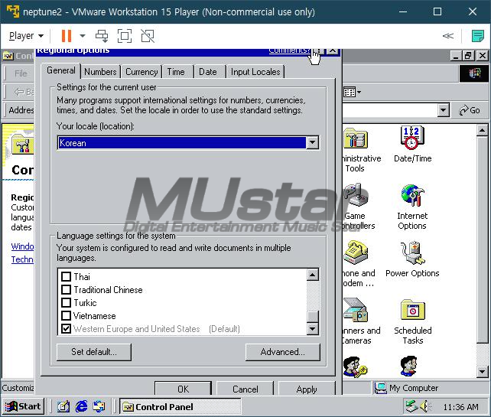Click the VMware pause virtual machine icon
The width and height of the screenshot is (491, 417).
[x=67, y=36]
